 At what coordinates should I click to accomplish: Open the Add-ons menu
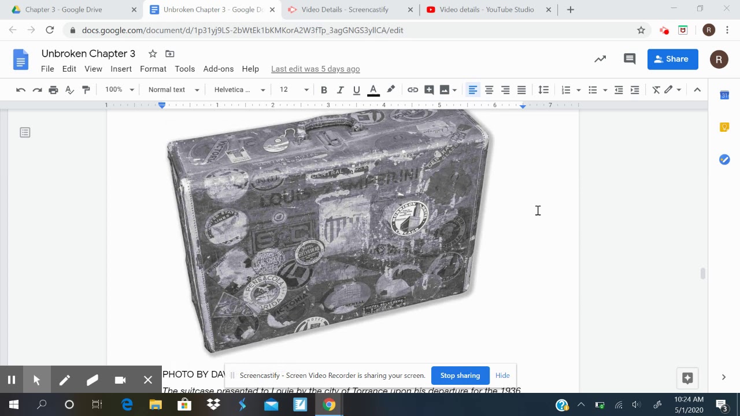point(219,69)
